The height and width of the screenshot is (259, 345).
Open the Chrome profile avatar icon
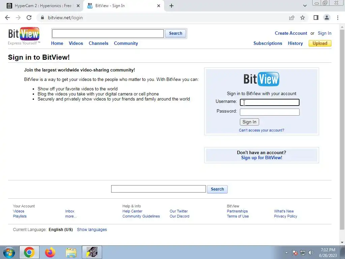click(327, 18)
